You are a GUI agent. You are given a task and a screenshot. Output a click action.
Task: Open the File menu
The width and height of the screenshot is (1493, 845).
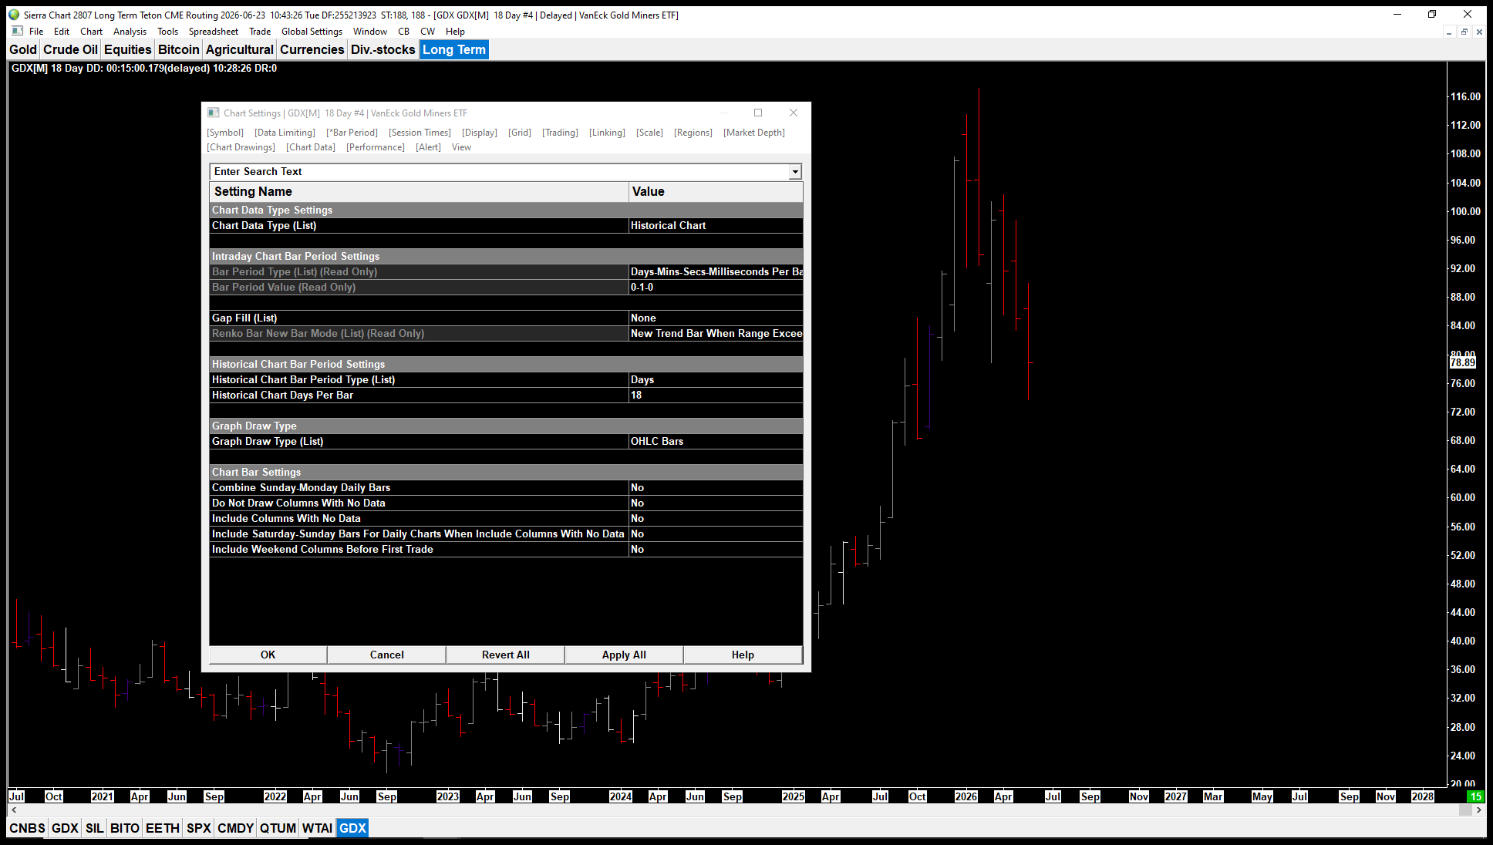pyautogui.click(x=36, y=32)
